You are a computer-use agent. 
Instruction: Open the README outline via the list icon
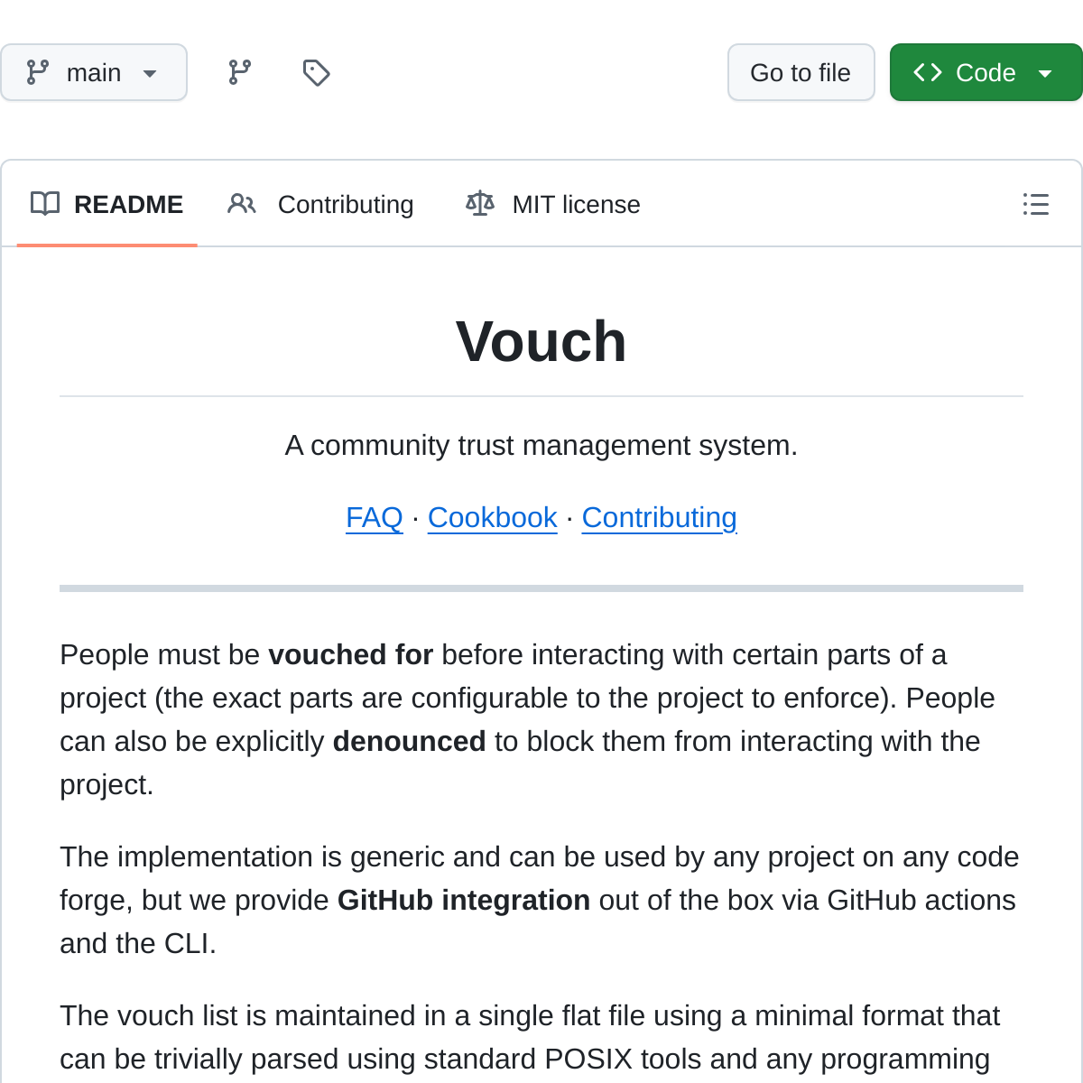click(x=1035, y=205)
